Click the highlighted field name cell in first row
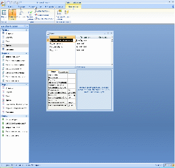Screen dimensions: 175x168 point(62,41)
